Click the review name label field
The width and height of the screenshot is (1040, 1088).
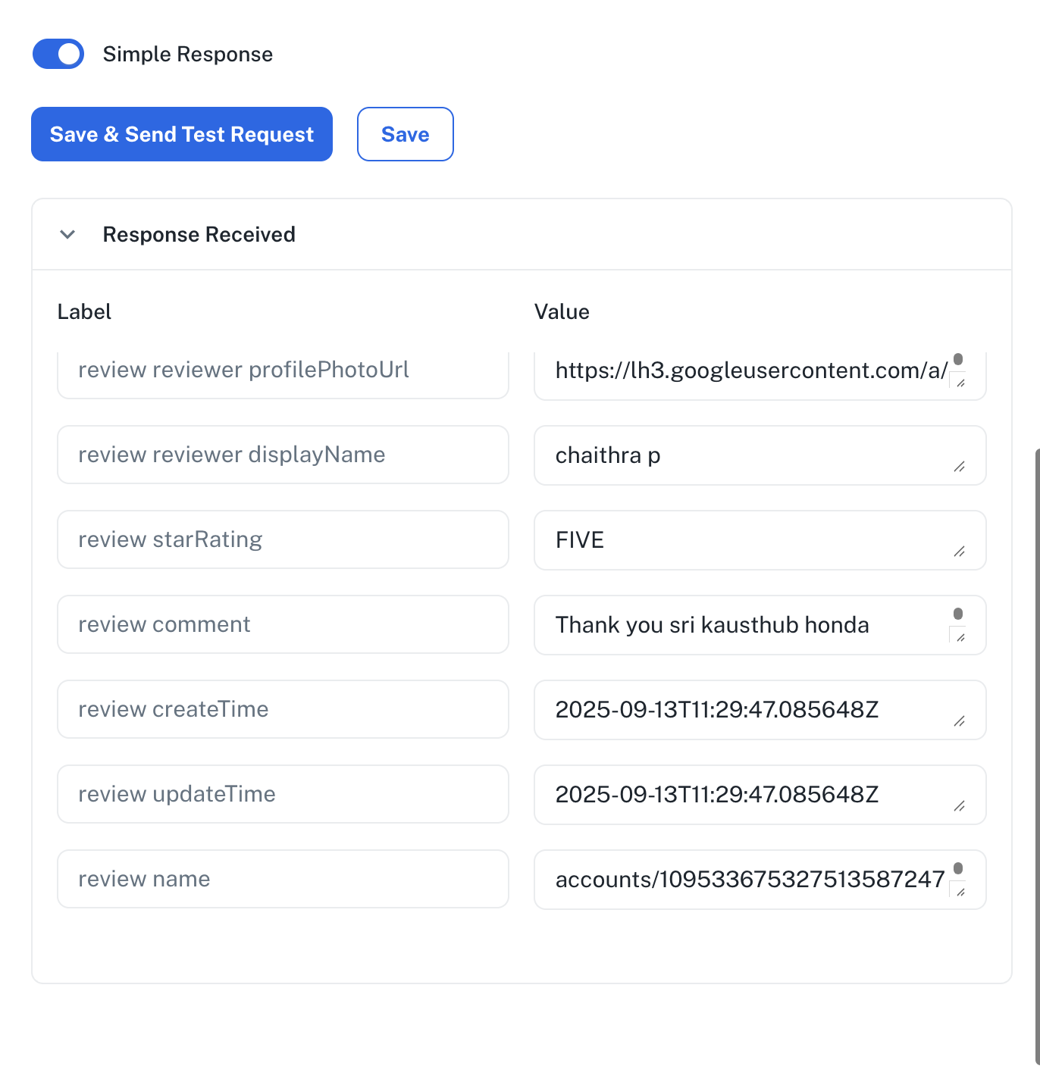point(283,879)
